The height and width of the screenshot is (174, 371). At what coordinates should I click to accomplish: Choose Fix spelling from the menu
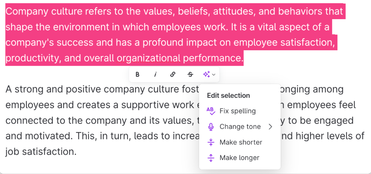(x=237, y=111)
